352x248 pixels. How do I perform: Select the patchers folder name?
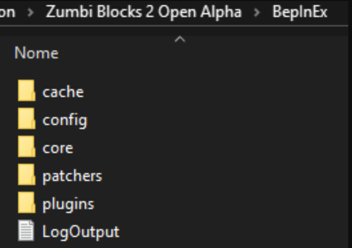point(72,175)
